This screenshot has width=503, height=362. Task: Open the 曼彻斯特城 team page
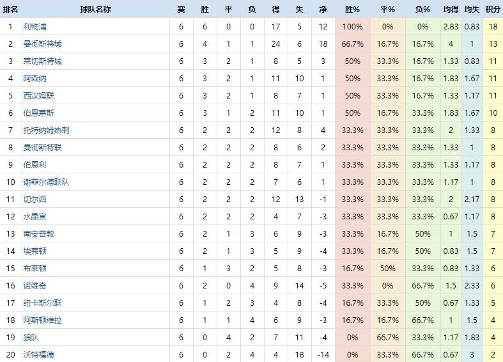[x=42, y=44]
